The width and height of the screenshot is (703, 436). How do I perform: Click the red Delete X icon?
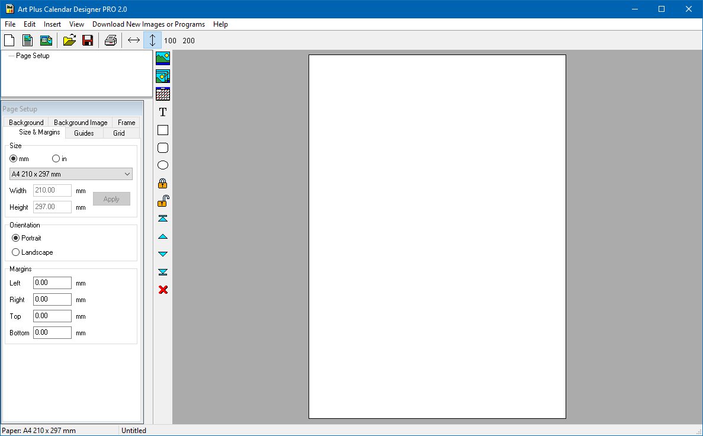163,290
